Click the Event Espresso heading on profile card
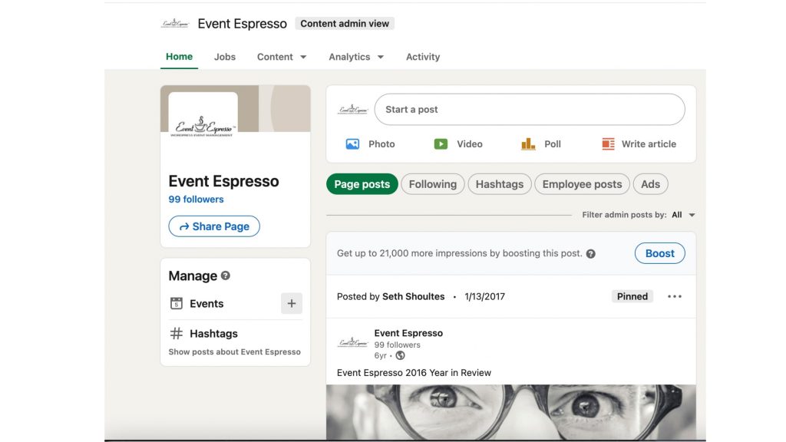 223,181
